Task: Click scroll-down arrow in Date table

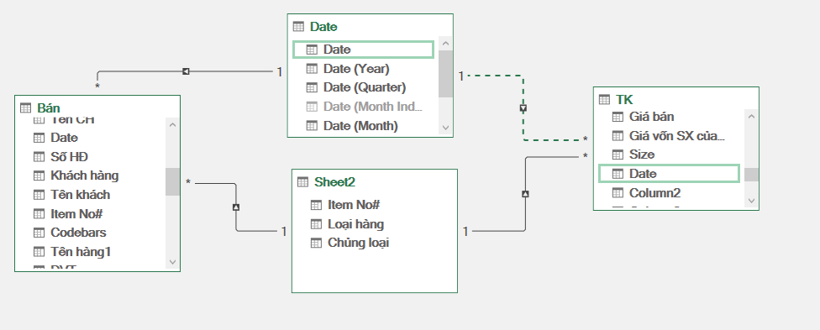Action: (445, 127)
